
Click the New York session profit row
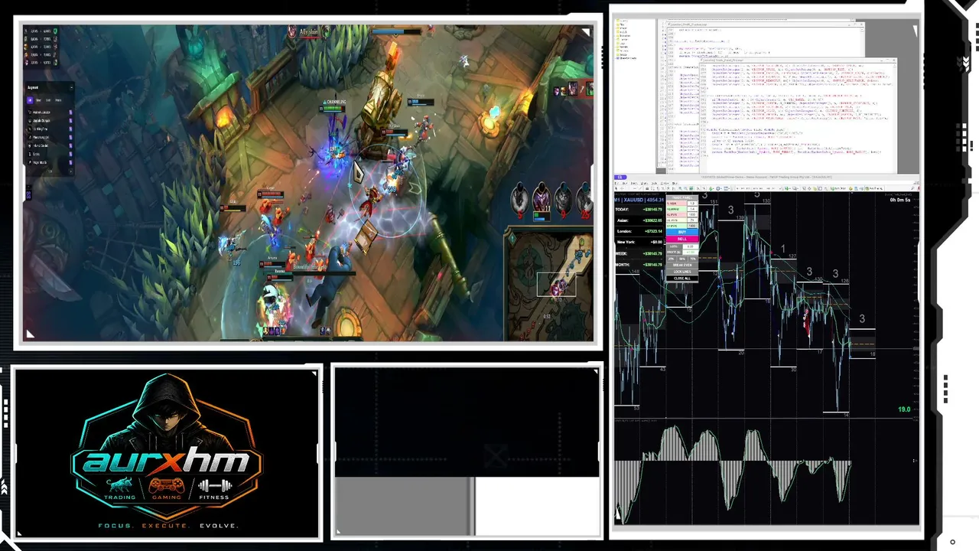pyautogui.click(x=639, y=242)
